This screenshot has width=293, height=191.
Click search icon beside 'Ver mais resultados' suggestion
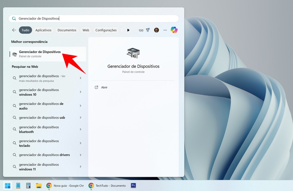point(14,78)
